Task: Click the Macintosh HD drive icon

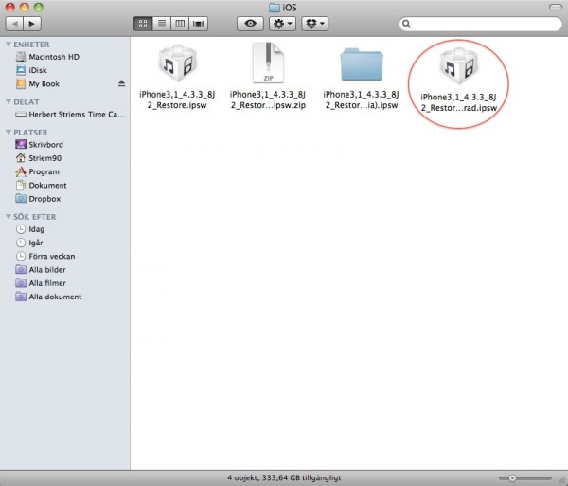Action: click(x=21, y=57)
